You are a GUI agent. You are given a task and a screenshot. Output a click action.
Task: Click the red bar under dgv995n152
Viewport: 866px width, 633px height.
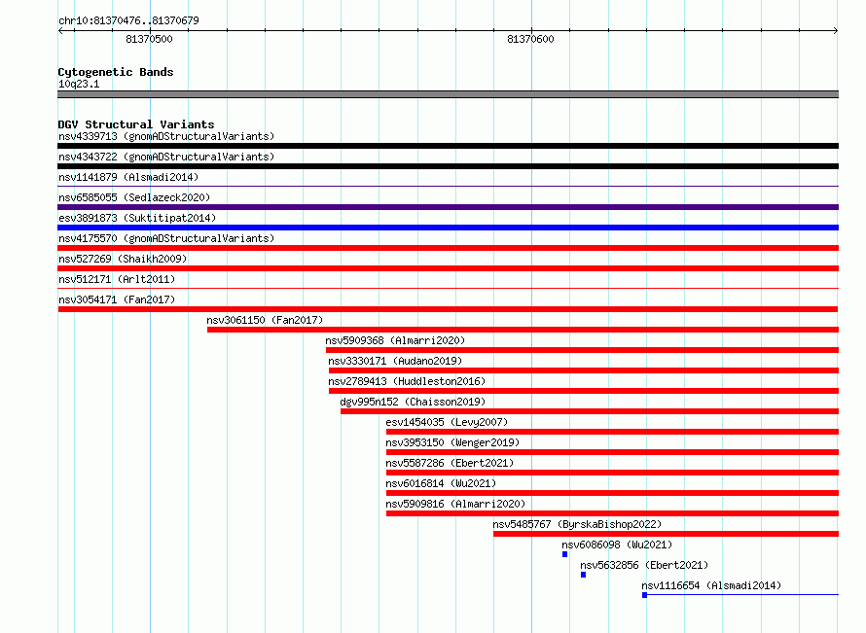click(590, 411)
